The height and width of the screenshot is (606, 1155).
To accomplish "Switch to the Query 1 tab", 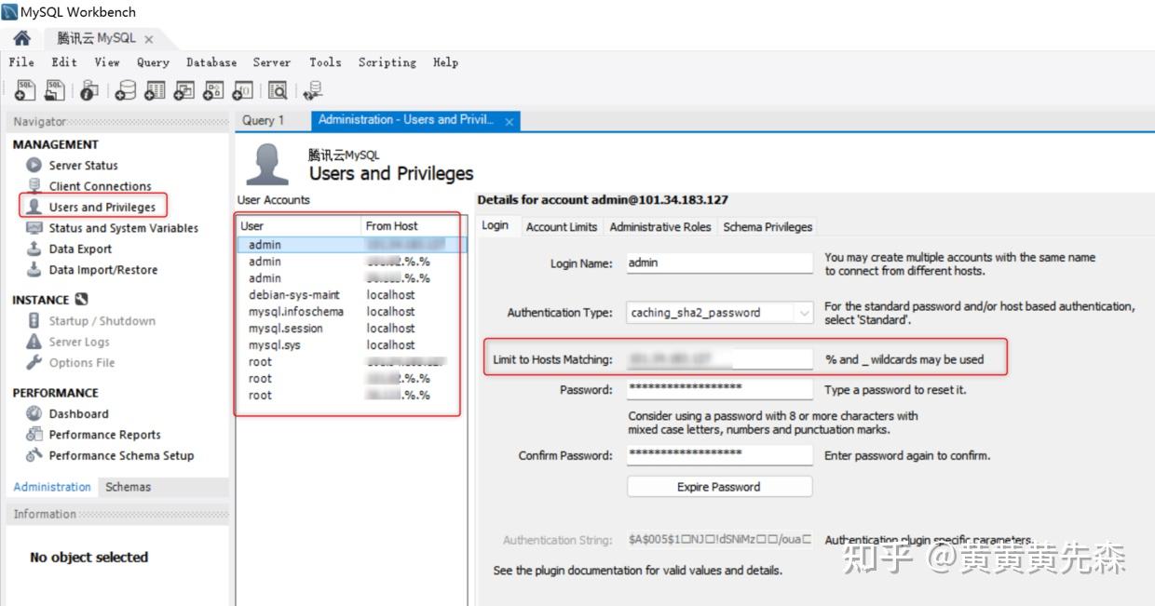I will [263, 120].
